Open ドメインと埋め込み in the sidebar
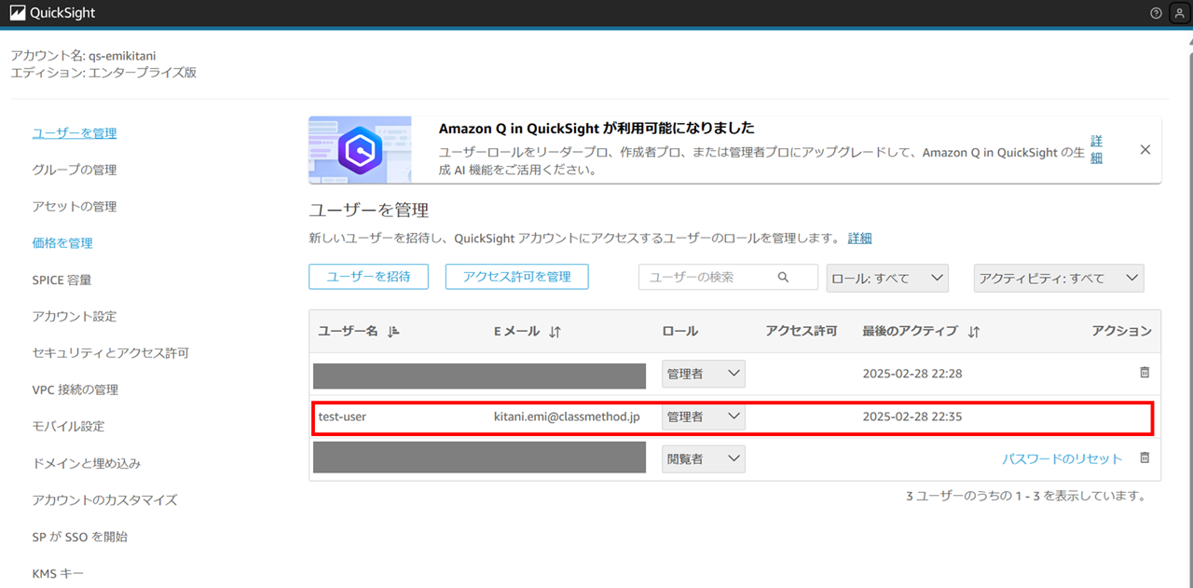Viewport: 1193px width, 588px height. (x=87, y=463)
